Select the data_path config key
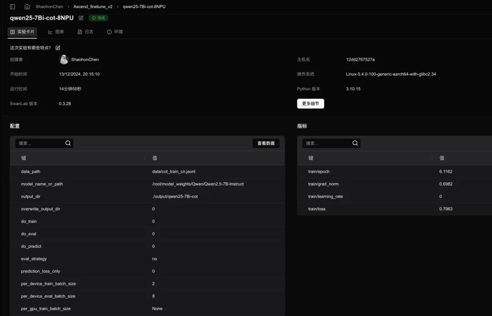This screenshot has width=492, height=316. [31, 171]
